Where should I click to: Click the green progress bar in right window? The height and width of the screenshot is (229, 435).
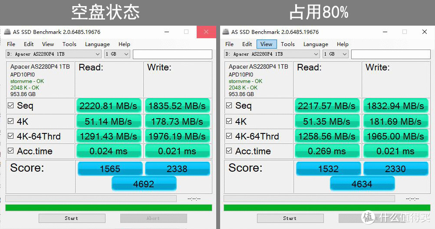tap(327, 208)
